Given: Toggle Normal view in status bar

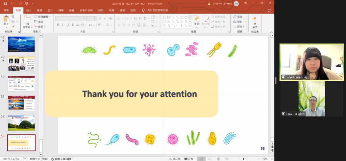Looking at the screenshot, I should coord(201,159).
